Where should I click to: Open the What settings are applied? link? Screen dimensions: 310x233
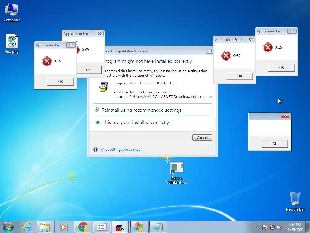(121, 150)
